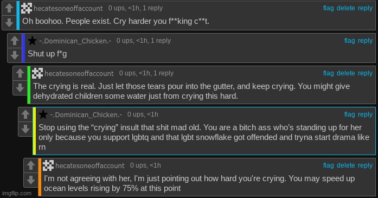The image size is (378, 198).
Task: Delete the 'Oh boohoo' comment
Action: (345, 8)
